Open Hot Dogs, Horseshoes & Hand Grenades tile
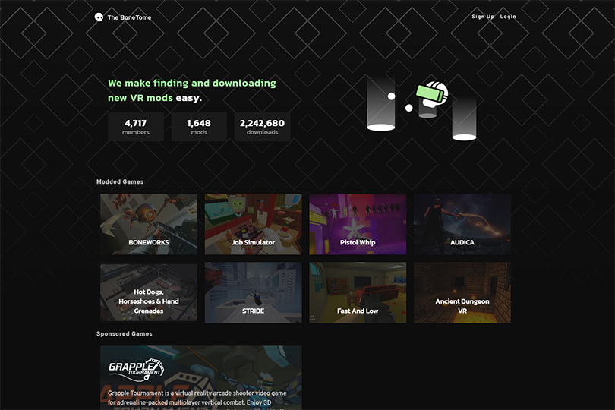This screenshot has width=615, height=410. pyautogui.click(x=149, y=292)
